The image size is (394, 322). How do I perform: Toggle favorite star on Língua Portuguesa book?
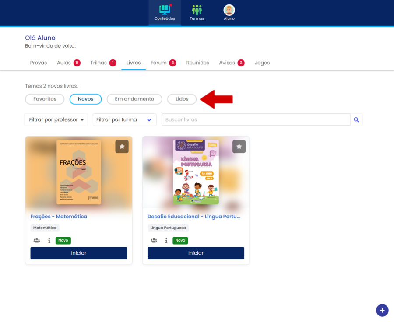(239, 147)
